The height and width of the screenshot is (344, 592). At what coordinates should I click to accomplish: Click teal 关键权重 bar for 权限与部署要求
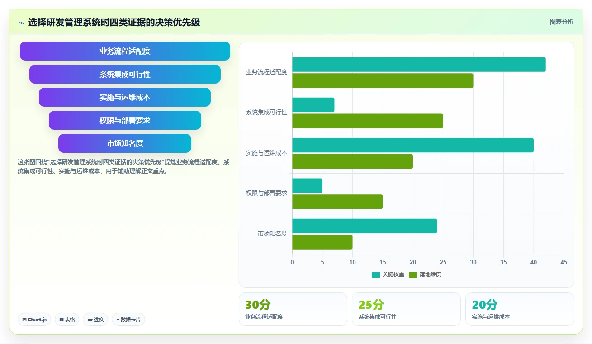(307, 186)
